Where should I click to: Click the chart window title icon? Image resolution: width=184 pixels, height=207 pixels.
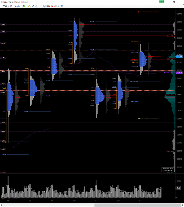click(x=3, y=2)
